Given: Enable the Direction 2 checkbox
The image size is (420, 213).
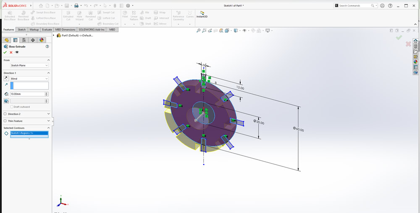Looking at the screenshot, I should pos(5,114).
